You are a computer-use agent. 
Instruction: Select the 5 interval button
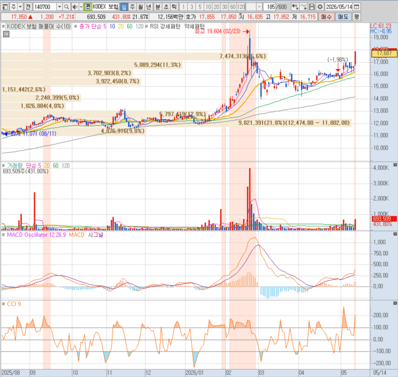coord(200,7)
